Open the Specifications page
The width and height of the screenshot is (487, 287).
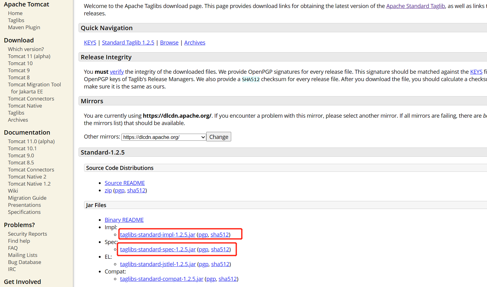coord(24,212)
